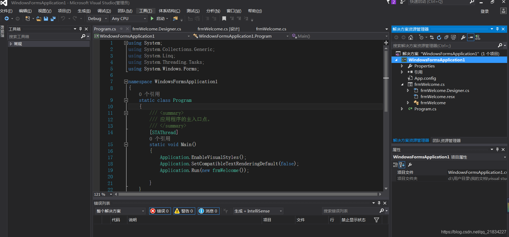
Task: Click Collapse All icon in Solution Explorer
Action: point(446,37)
